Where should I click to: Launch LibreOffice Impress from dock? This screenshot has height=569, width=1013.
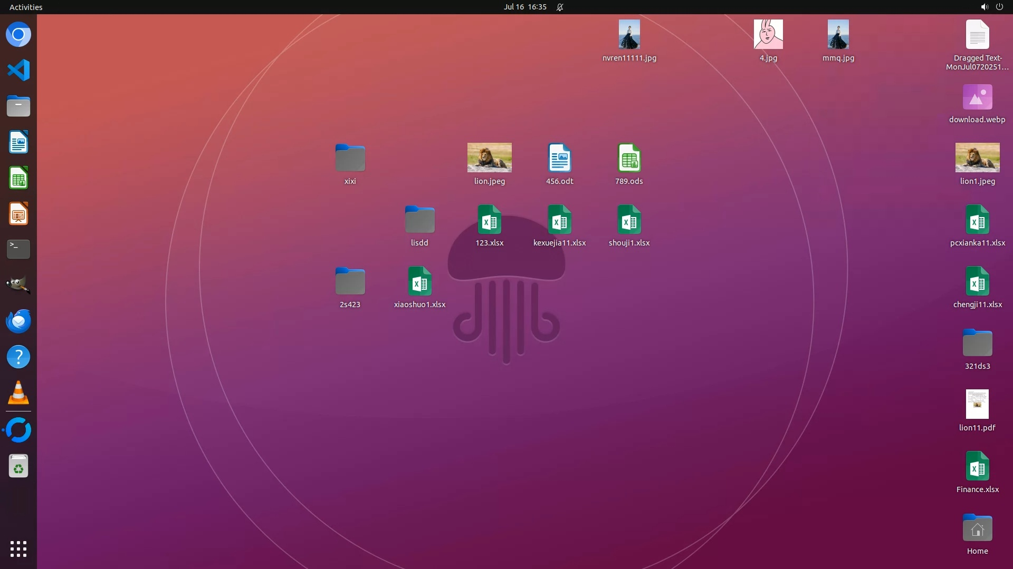coord(18,214)
